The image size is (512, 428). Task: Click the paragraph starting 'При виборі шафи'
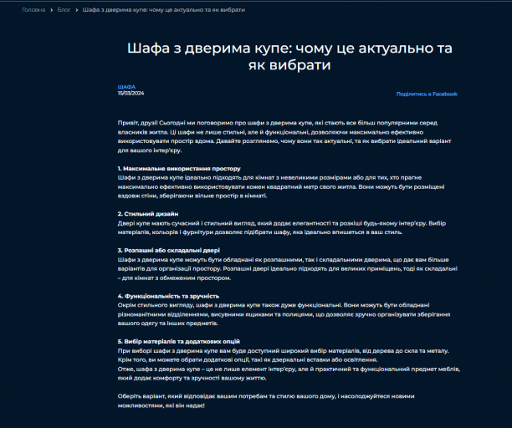(284, 355)
